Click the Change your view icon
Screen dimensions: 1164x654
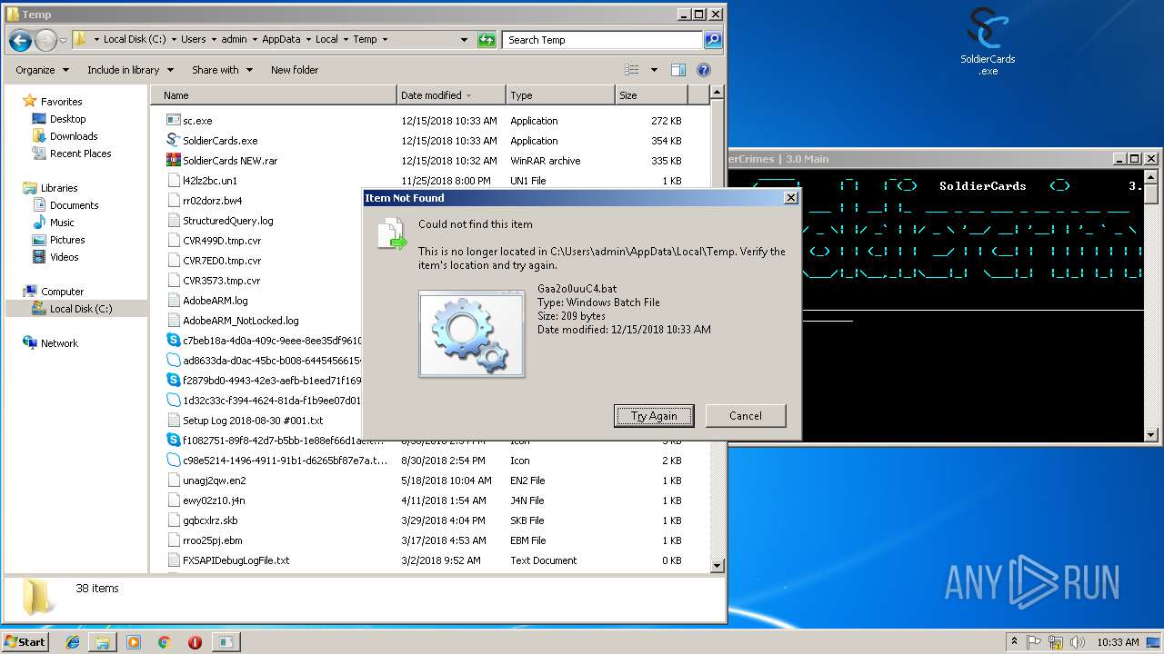click(632, 70)
